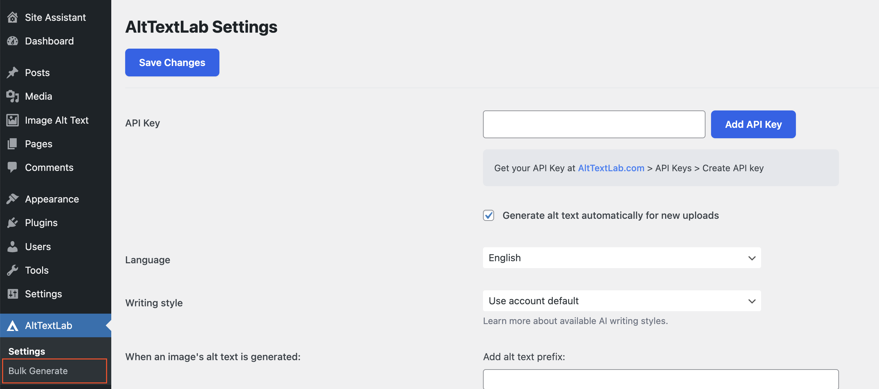Go to Dashboard in sidebar
879x389 pixels.
(x=56, y=41)
